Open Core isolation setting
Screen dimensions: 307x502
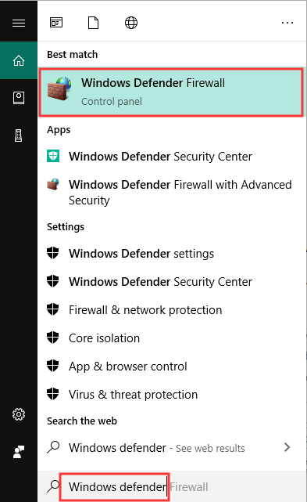pos(171,338)
